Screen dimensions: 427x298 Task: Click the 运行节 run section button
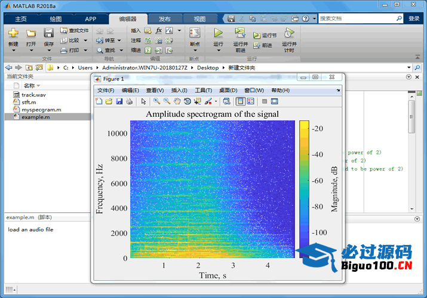pos(265,35)
